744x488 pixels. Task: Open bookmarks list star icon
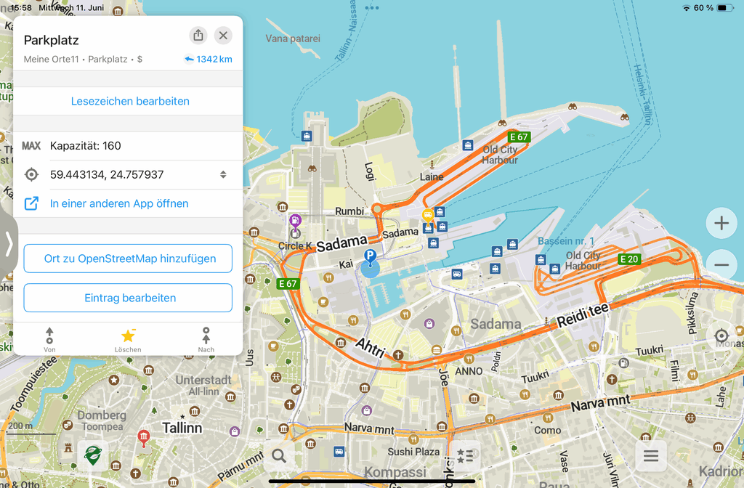[x=465, y=456]
